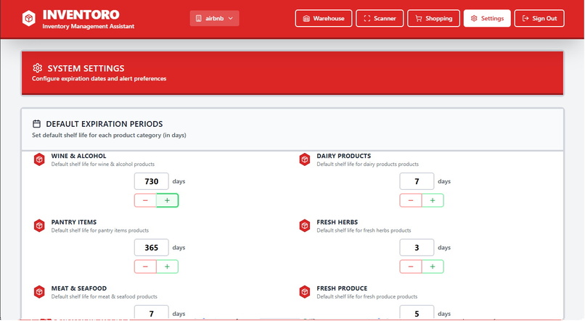Click the FRESH HERBS label
The height and width of the screenshot is (321, 585).
click(x=337, y=222)
